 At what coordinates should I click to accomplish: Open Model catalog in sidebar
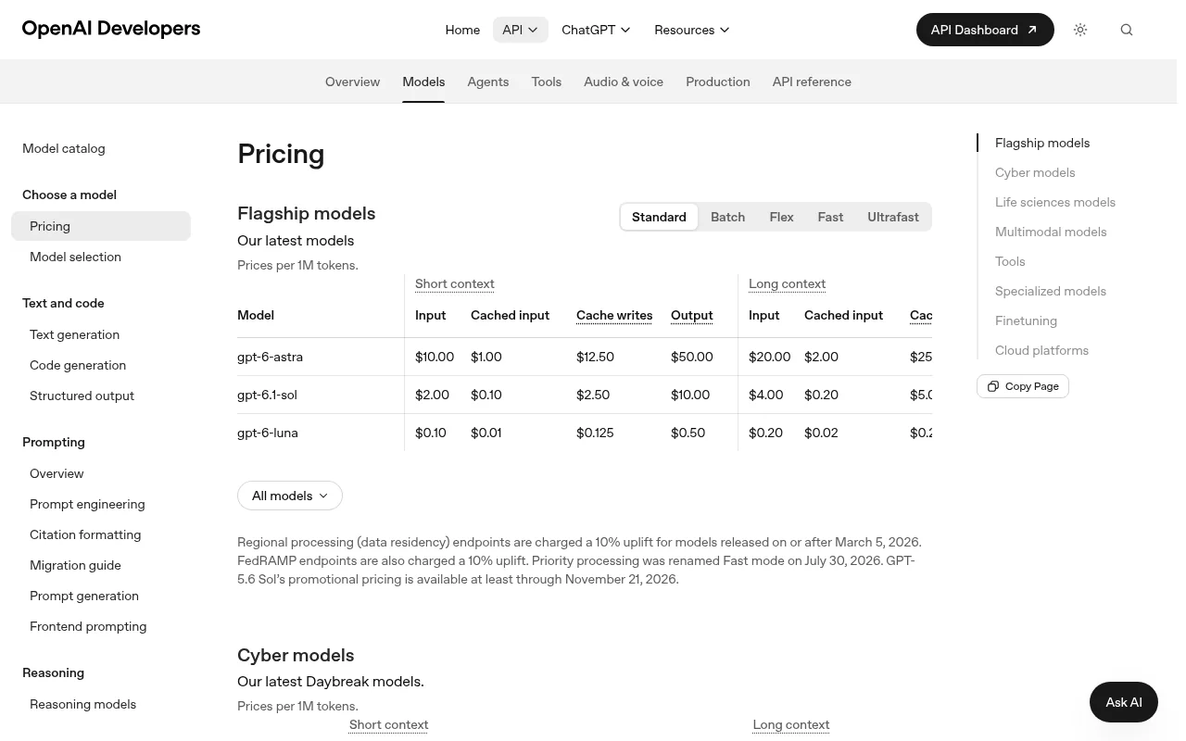point(64,148)
